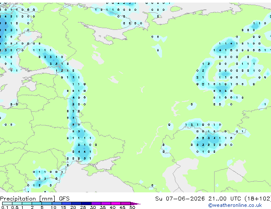
Task: Click the above-50 arrow tip of legend
Action: pyautogui.click(x=135, y=203)
